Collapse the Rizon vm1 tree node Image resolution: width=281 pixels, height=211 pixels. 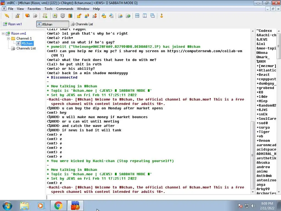point(3,34)
